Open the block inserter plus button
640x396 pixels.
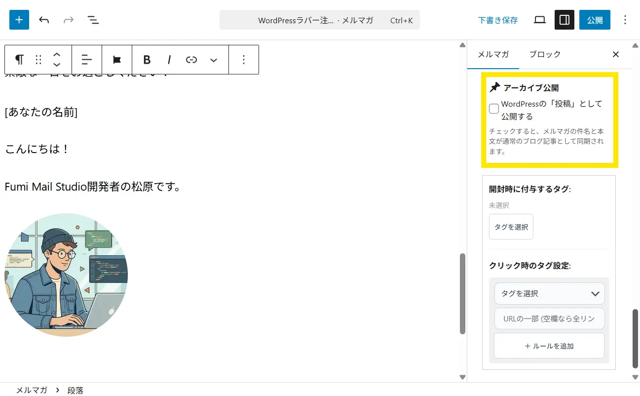19,20
